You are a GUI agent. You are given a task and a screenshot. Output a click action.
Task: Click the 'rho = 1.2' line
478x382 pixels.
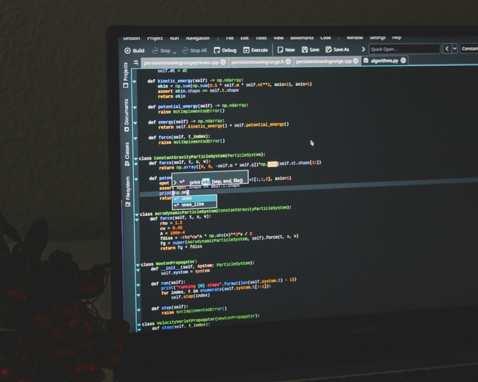(x=171, y=223)
